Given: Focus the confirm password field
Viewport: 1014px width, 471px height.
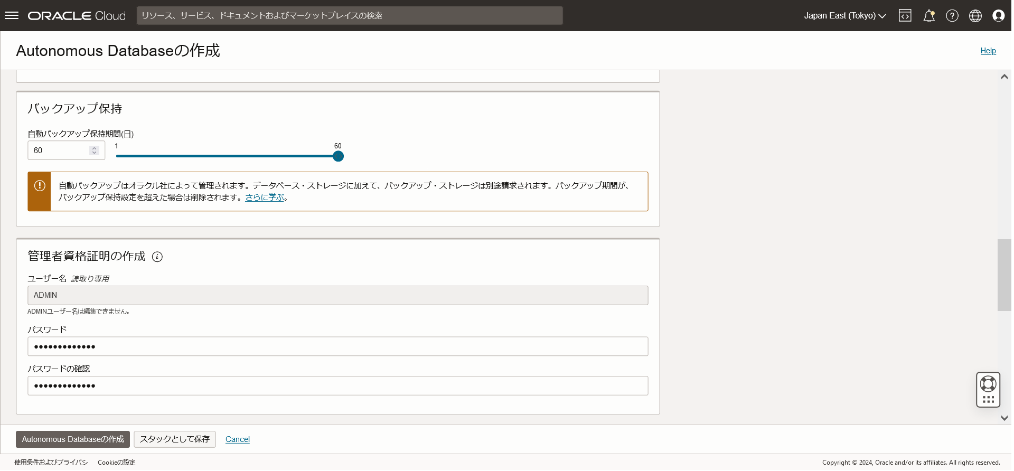Looking at the screenshot, I should (338, 385).
